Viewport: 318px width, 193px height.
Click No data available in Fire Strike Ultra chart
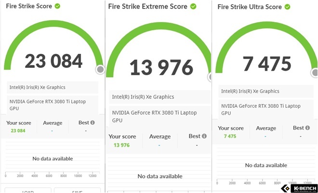pyautogui.click(x=266, y=165)
